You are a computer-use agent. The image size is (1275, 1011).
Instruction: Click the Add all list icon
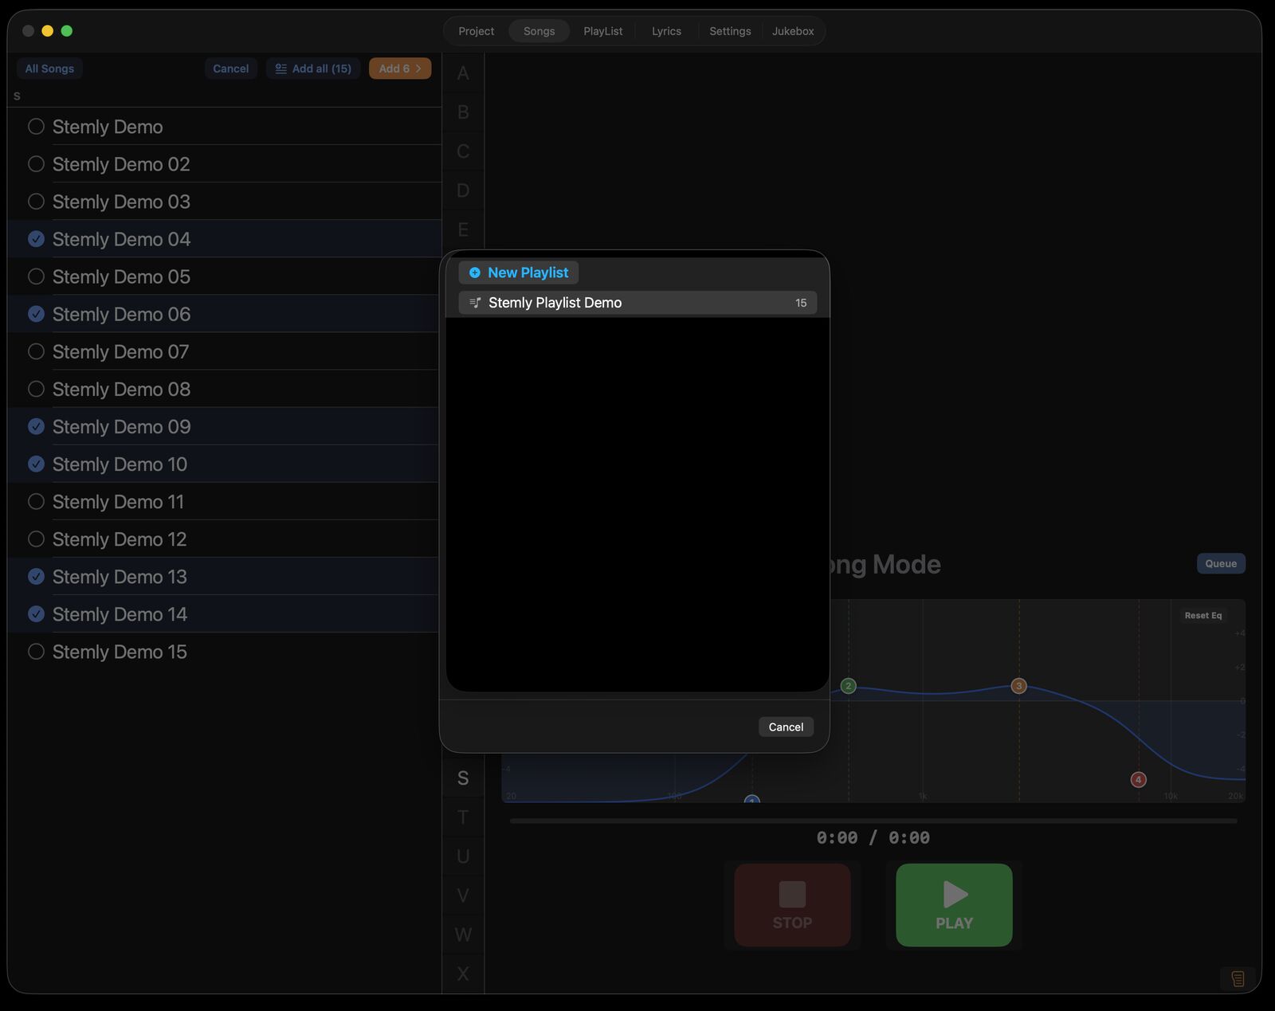(x=280, y=69)
